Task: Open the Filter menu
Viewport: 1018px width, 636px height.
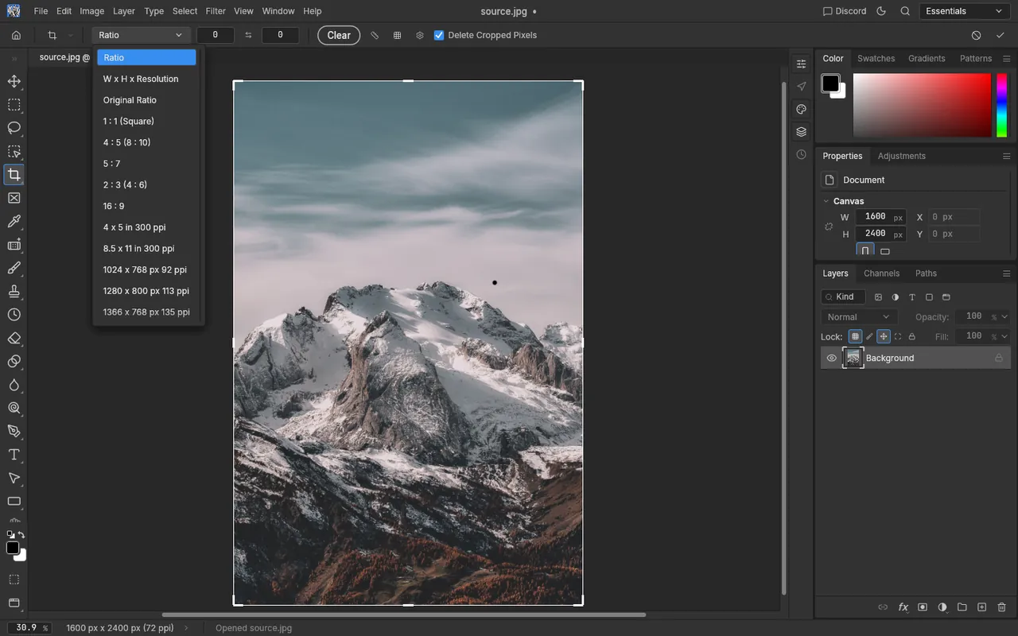Action: tap(216, 11)
